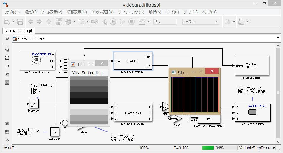283x153 pixels.
Task: Select the Saturation block
Action: click(x=34, y=104)
